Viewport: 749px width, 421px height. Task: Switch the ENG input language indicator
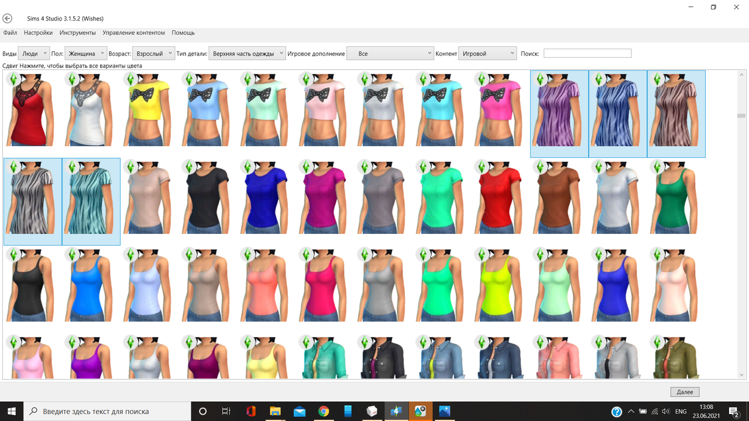click(x=681, y=412)
